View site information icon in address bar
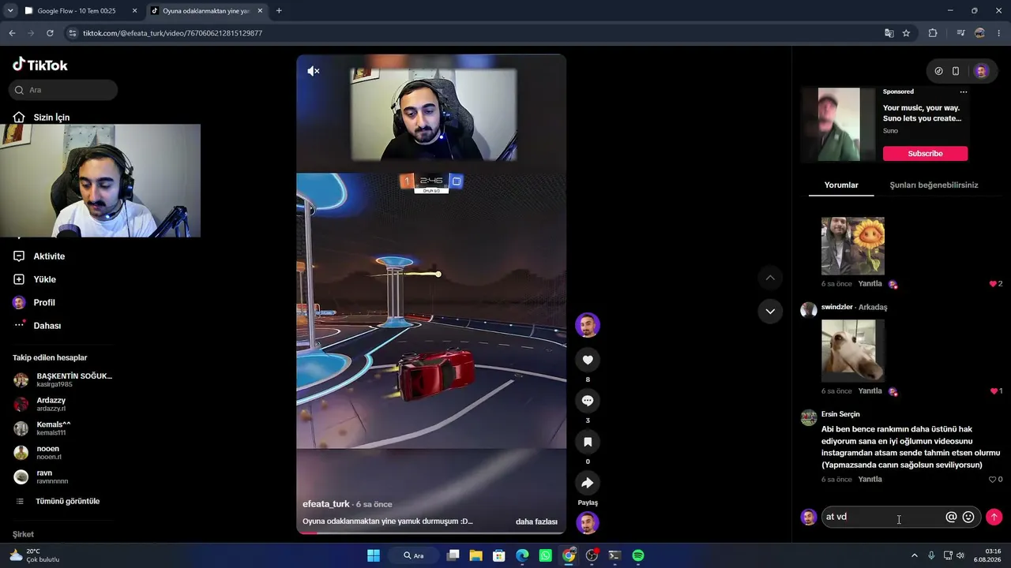This screenshot has height=568, width=1011. point(73,33)
